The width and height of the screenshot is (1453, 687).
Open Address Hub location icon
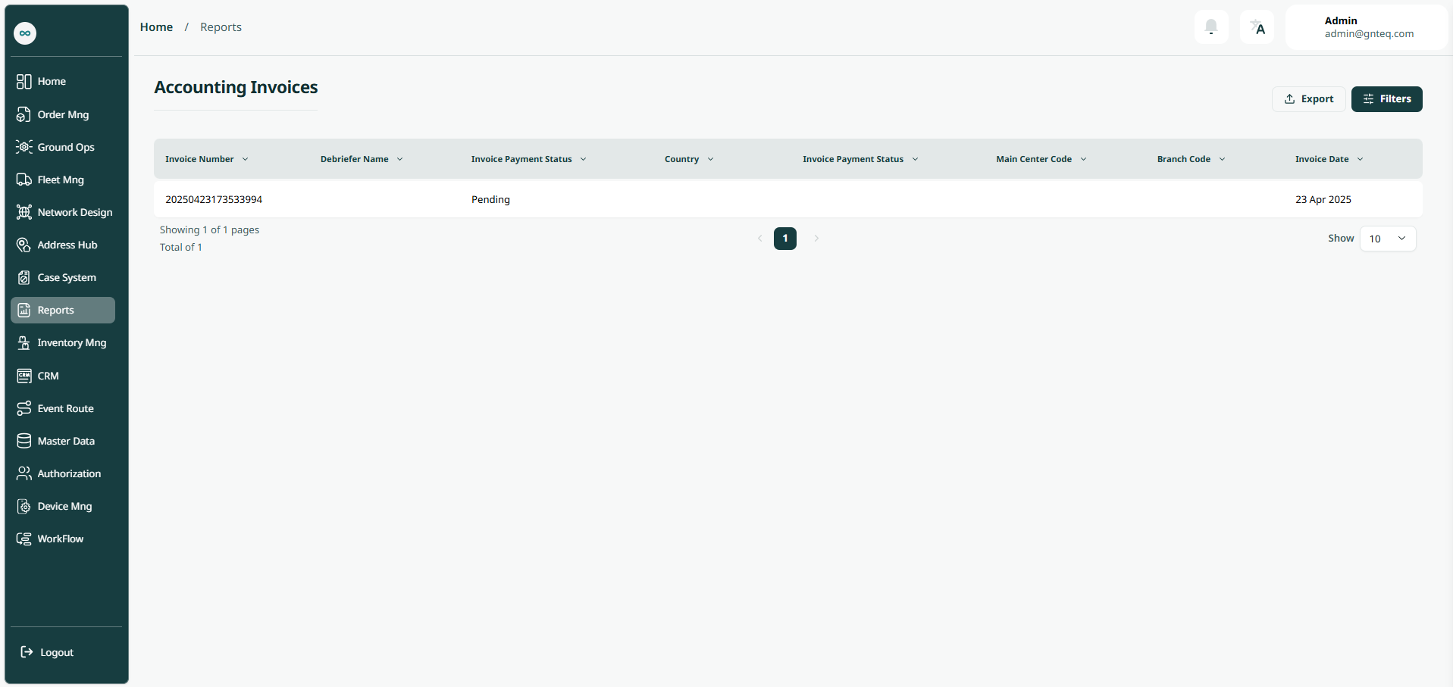click(24, 245)
